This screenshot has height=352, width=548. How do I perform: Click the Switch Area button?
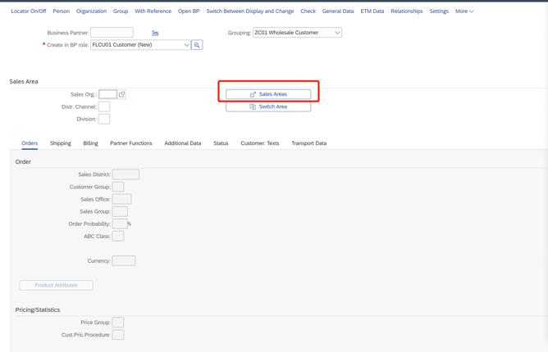[268, 106]
